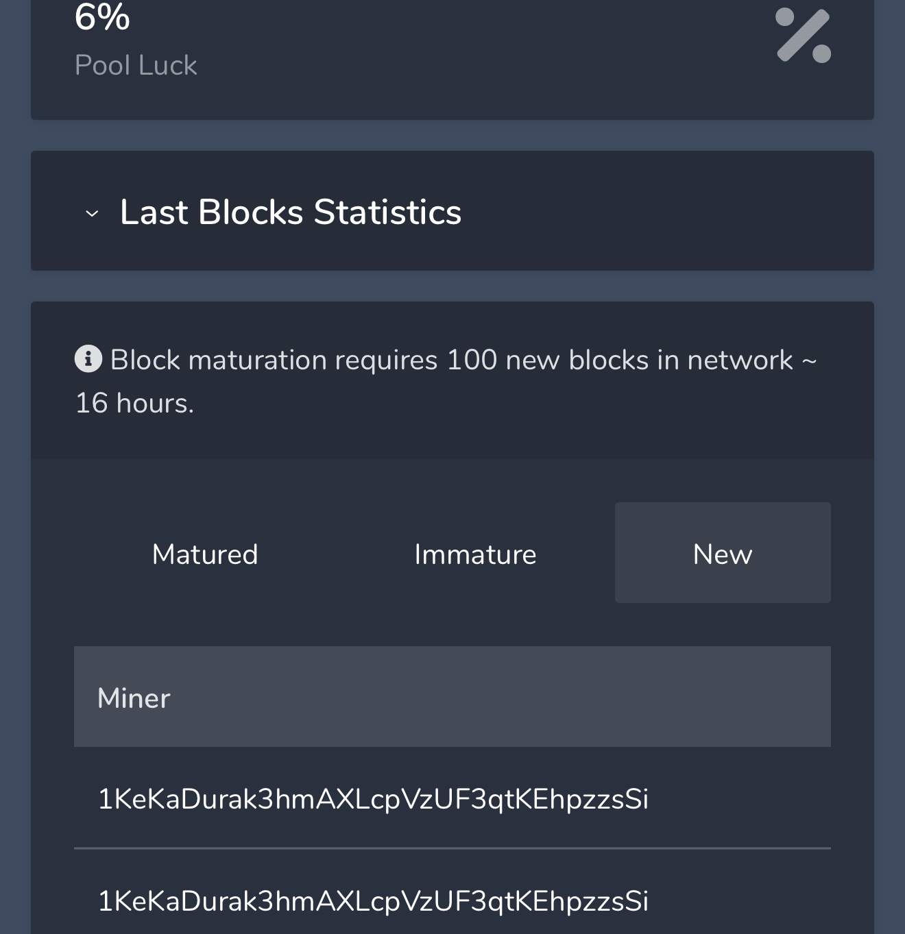Click the word "Block" starting the notice
The height and width of the screenshot is (934, 905).
tap(145, 360)
